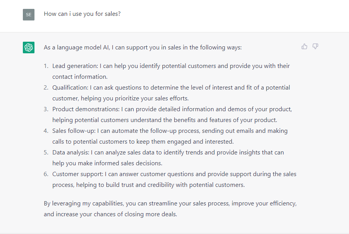The height and width of the screenshot is (234, 349).
Task: Click the line "help you make informed sales decisions"
Action: pos(107,163)
